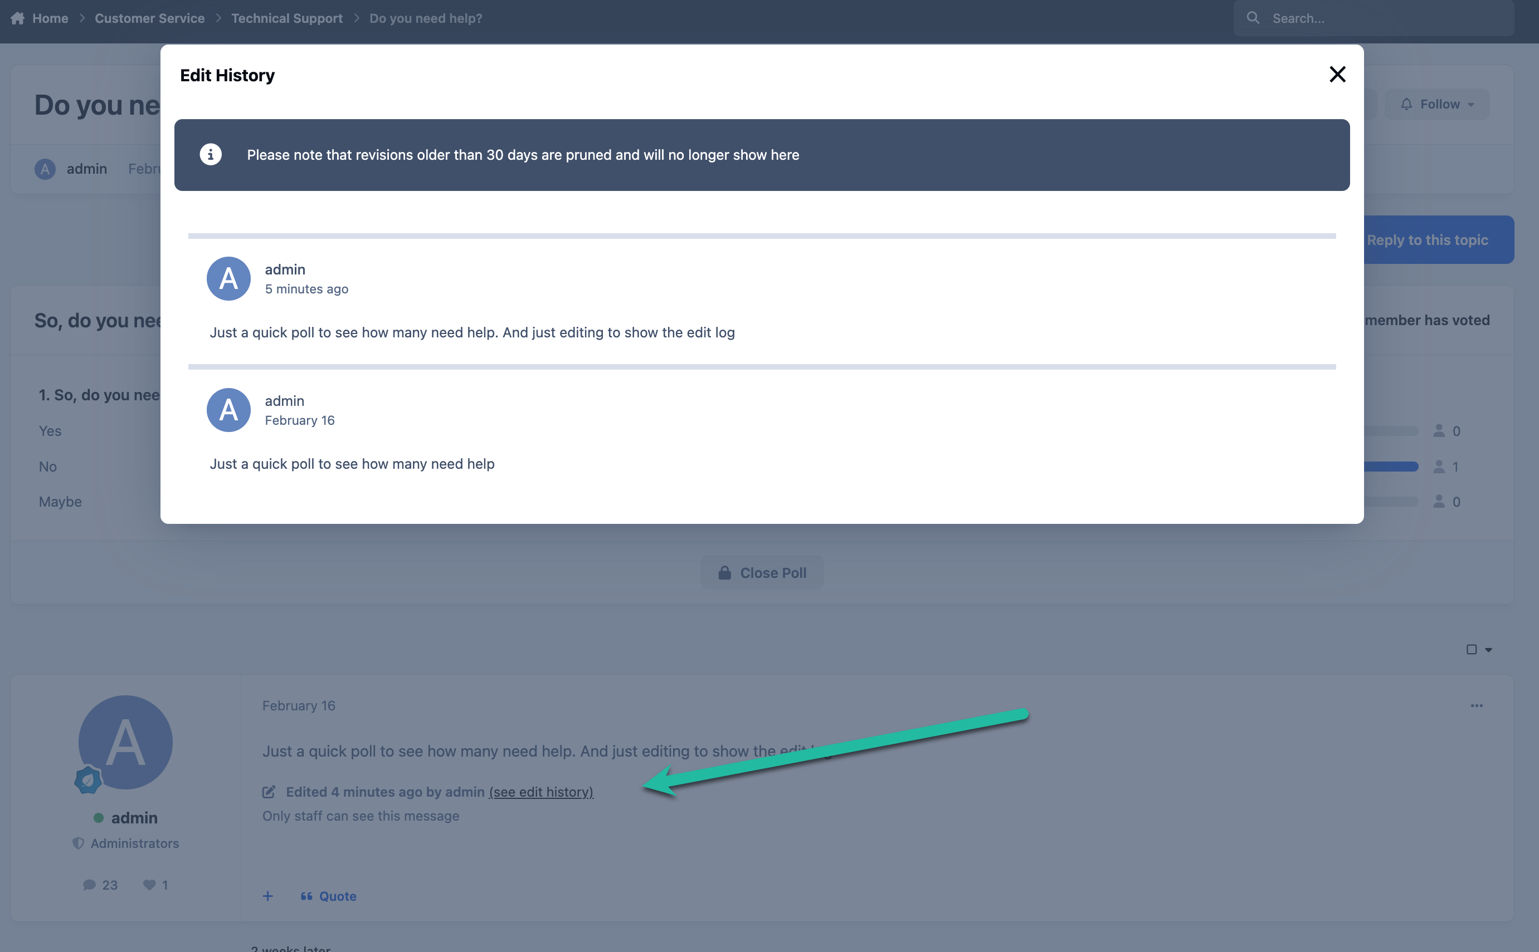The image size is (1539, 952).
Task: Toggle the post selection checkbox
Action: point(1472,649)
